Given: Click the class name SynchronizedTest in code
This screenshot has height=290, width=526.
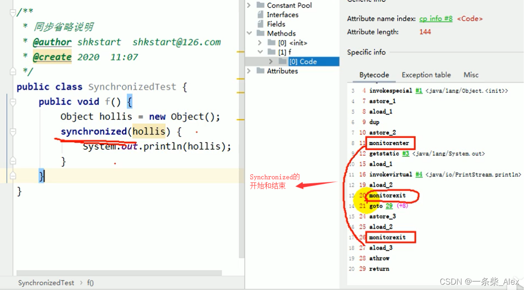Looking at the screenshot, I should (x=132, y=87).
